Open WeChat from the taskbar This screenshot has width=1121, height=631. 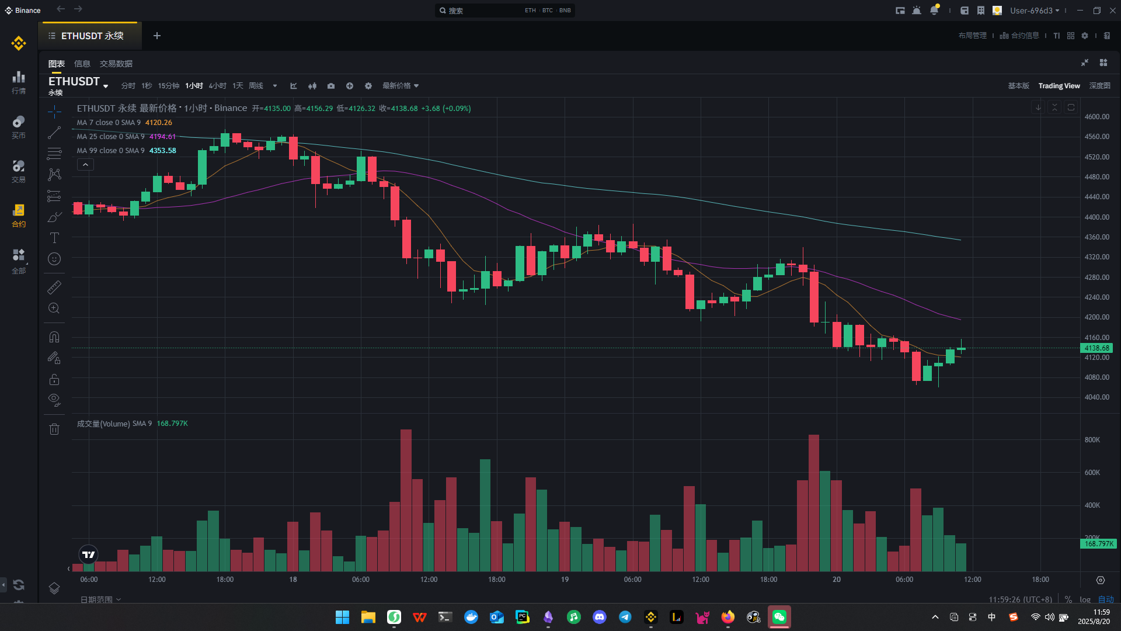[779, 617]
